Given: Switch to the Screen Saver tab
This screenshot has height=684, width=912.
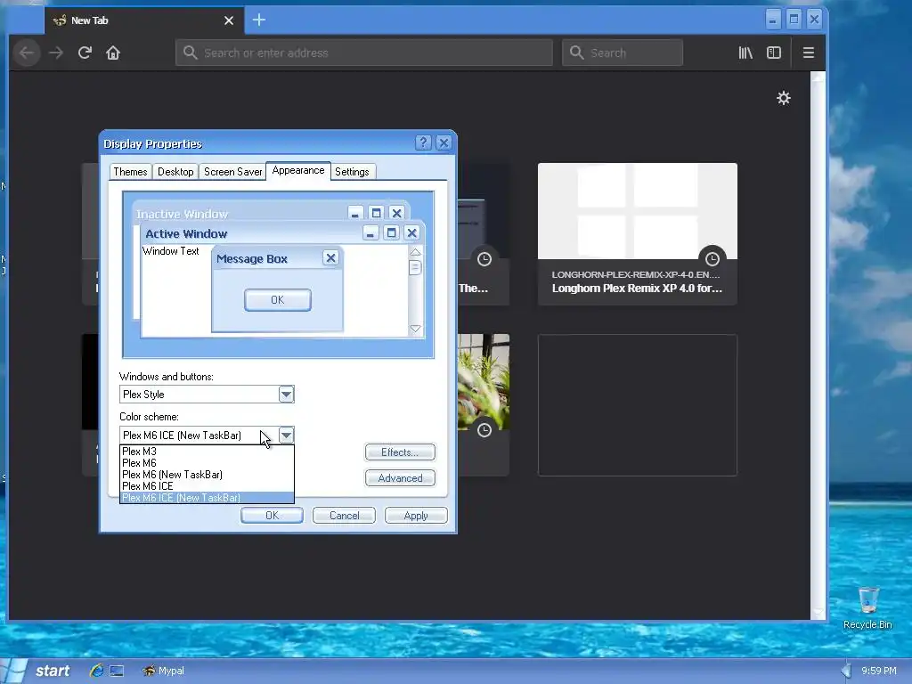Looking at the screenshot, I should (x=232, y=172).
